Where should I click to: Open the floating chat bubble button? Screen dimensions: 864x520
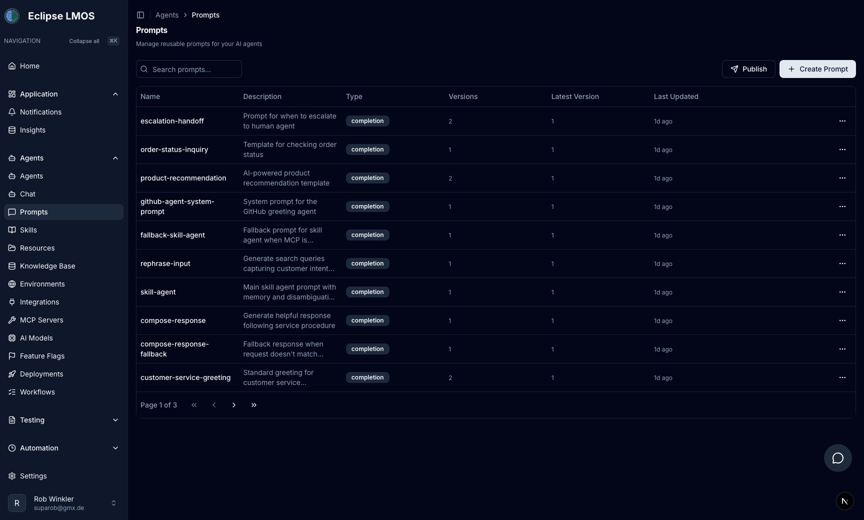(838, 458)
